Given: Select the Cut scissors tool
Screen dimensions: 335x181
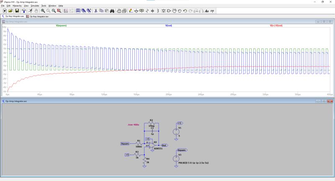Looking at the screenshot, I should (x=96, y=11).
